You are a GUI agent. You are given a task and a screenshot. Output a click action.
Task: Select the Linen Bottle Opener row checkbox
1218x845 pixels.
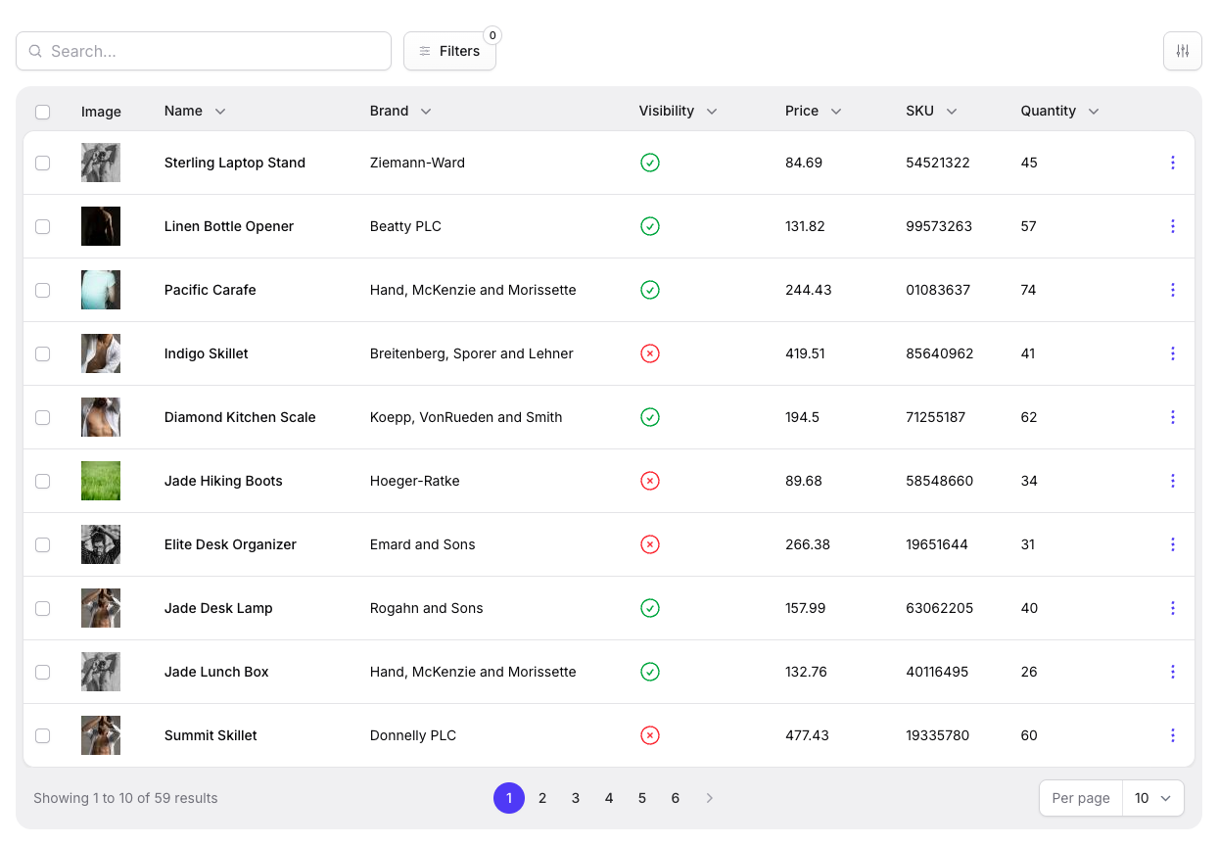tap(42, 226)
